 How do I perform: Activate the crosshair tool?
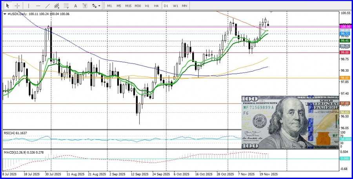pyautogui.click(x=17, y=6)
